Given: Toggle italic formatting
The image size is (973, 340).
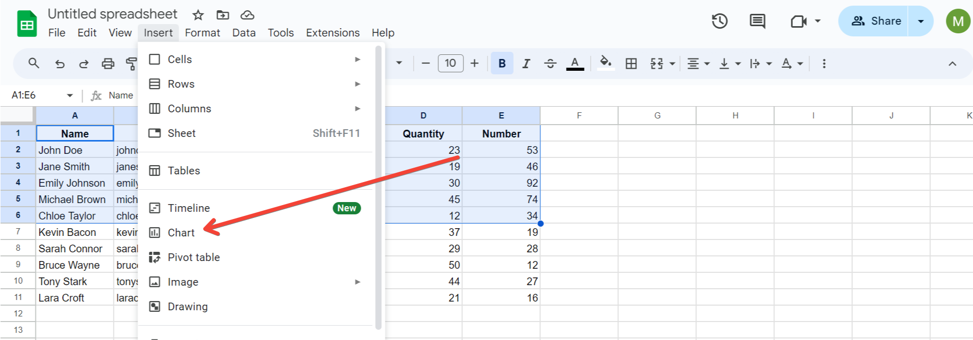Looking at the screenshot, I should click(526, 64).
